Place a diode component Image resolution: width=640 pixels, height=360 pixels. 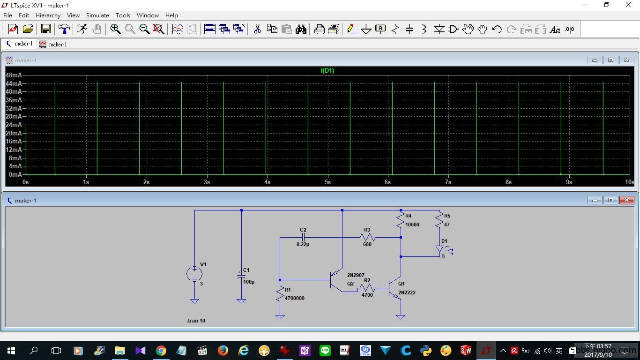tap(439, 29)
